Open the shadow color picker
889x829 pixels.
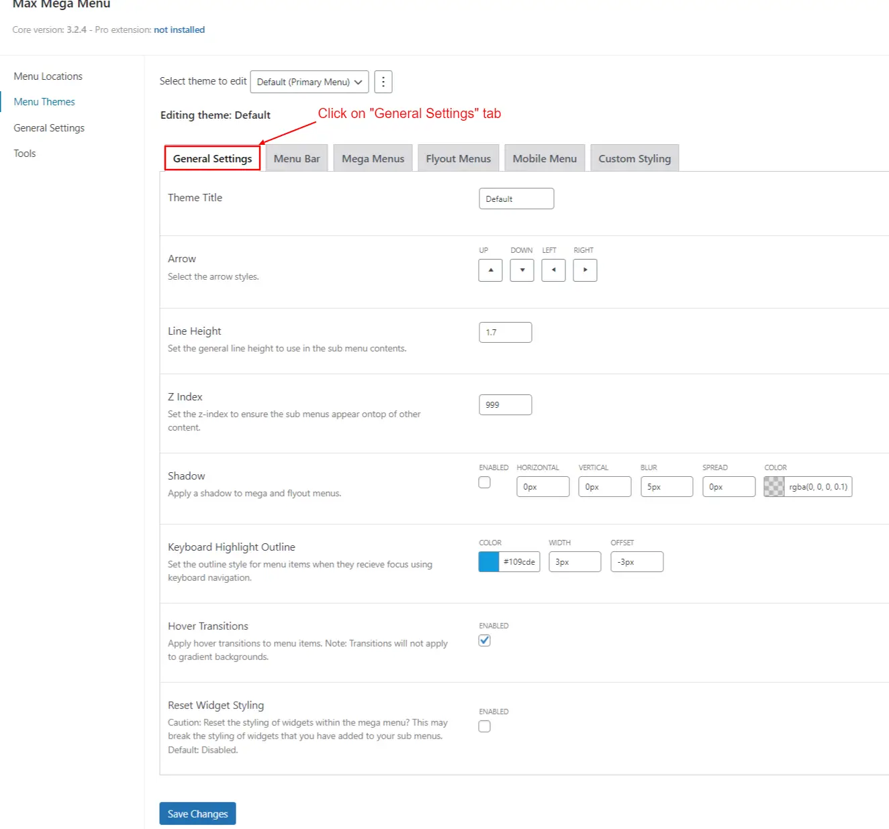tap(774, 487)
